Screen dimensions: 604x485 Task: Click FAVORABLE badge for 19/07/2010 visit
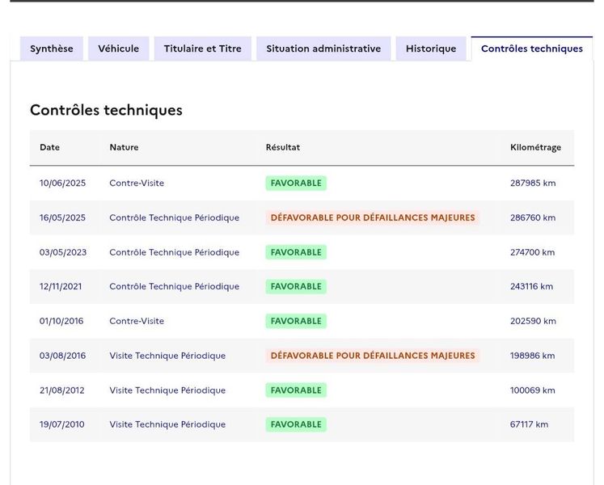pyautogui.click(x=296, y=424)
